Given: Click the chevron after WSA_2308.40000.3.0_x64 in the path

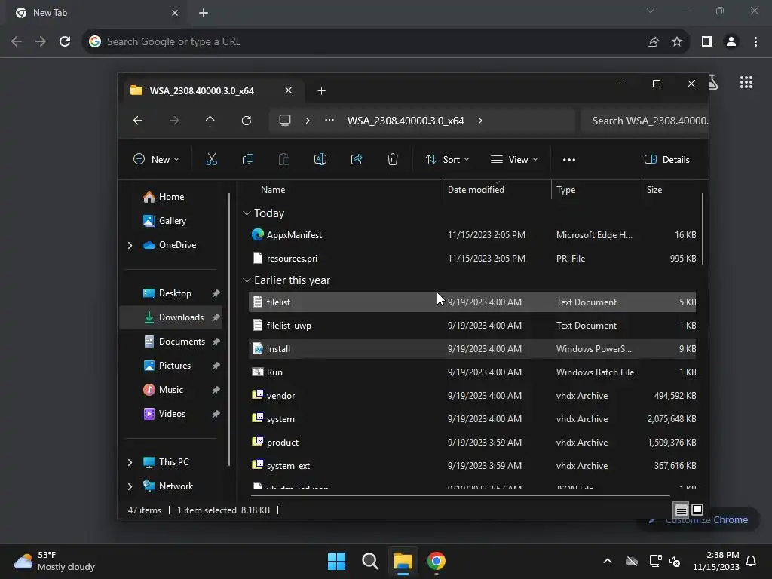Looking at the screenshot, I should tap(480, 121).
